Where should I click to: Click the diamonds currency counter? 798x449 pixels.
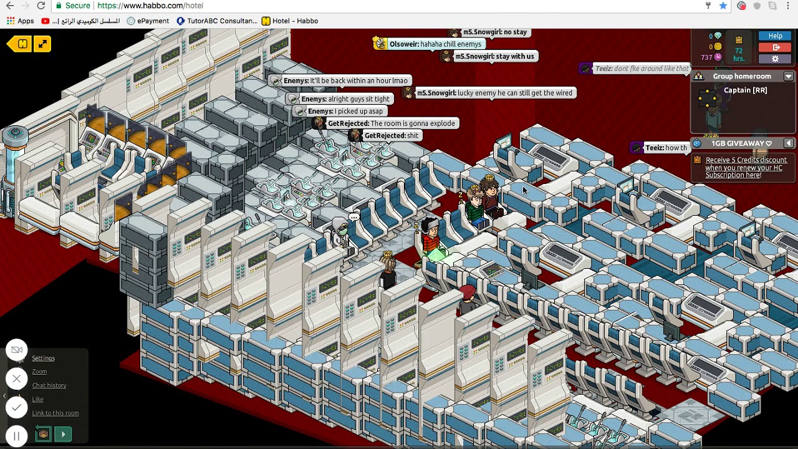click(714, 36)
